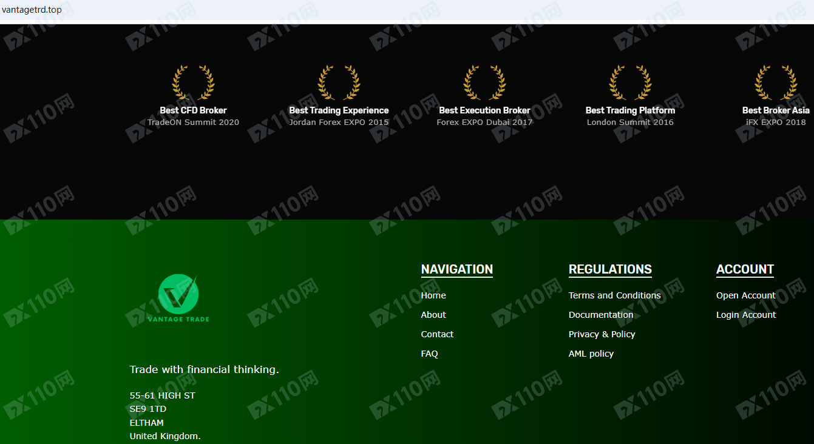Viewport: 814px width, 444px height.
Task: Select the Open Account link
Action: pyautogui.click(x=745, y=295)
